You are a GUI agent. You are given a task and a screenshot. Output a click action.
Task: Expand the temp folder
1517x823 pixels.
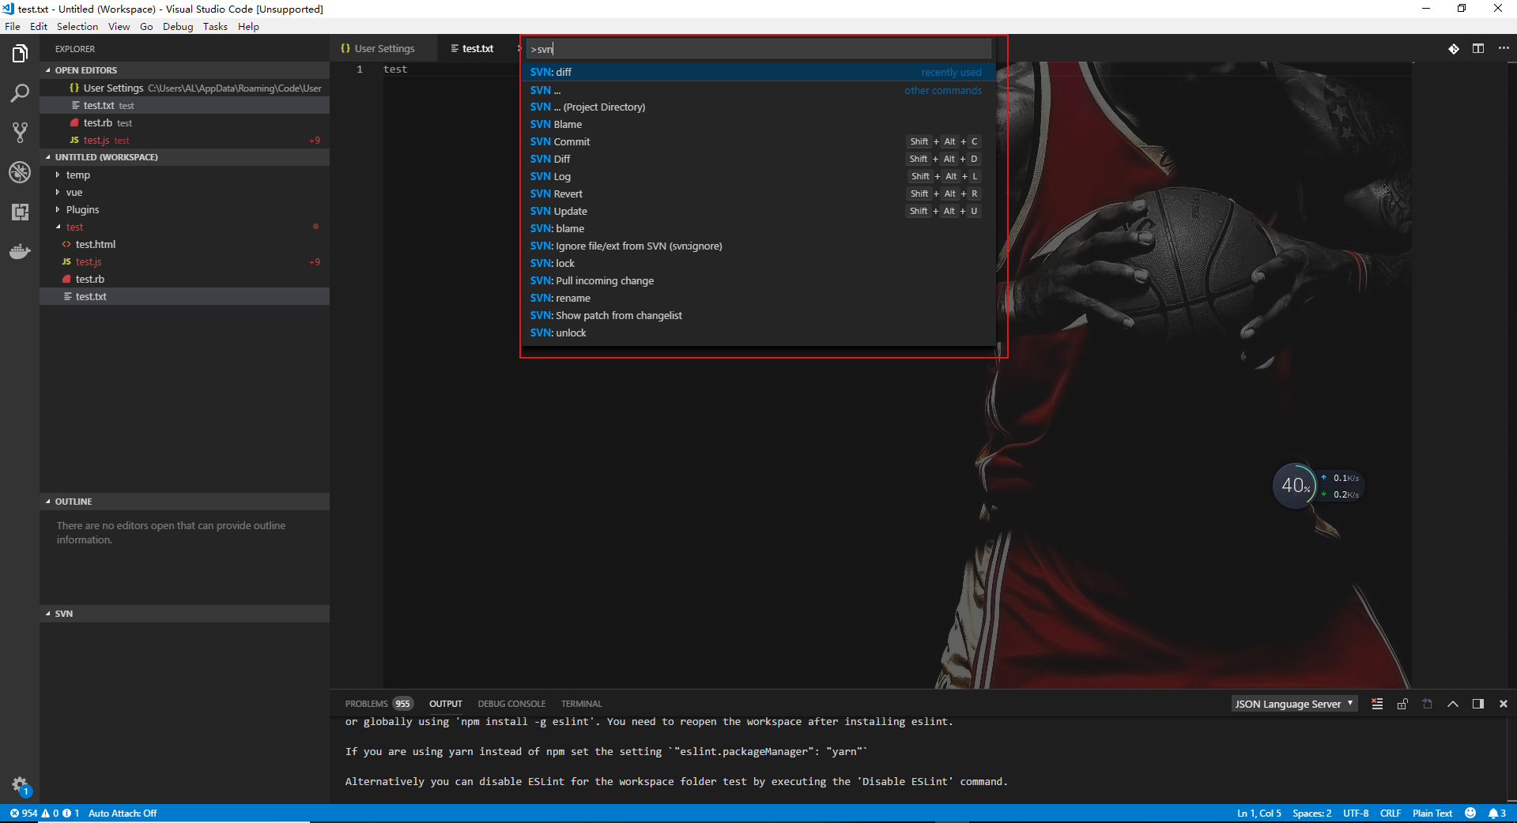coord(184,175)
